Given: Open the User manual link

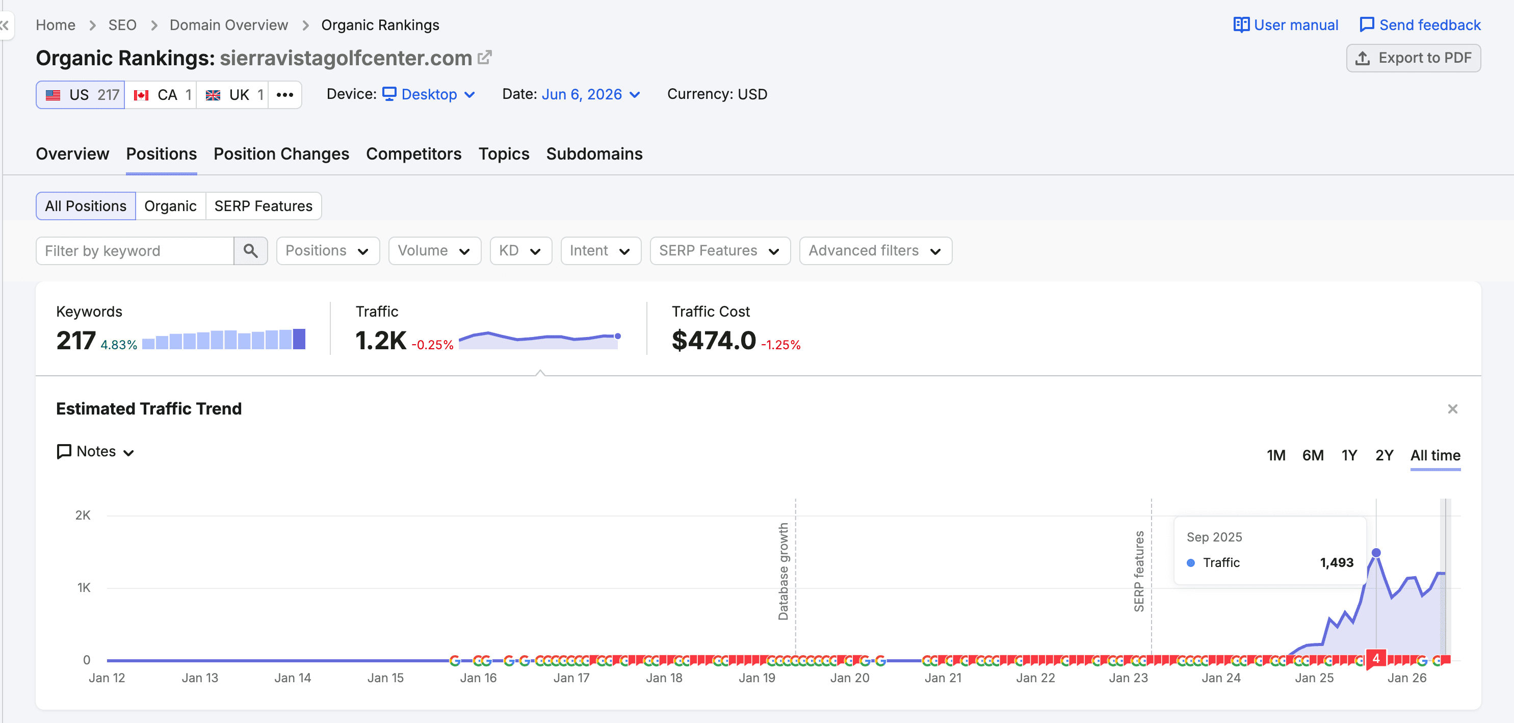Looking at the screenshot, I should pos(1286,24).
